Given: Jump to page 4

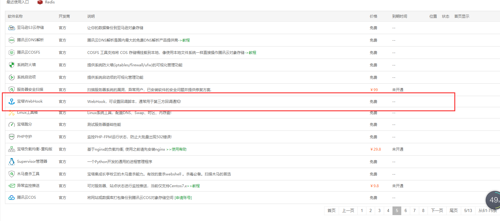Looking at the screenshot, I should 388,210.
